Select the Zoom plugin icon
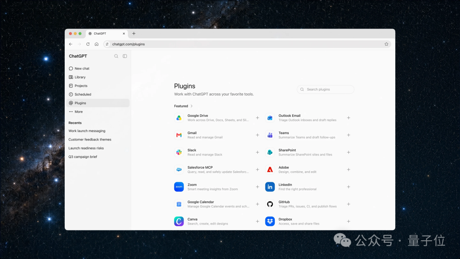The image size is (460, 259). point(179,187)
